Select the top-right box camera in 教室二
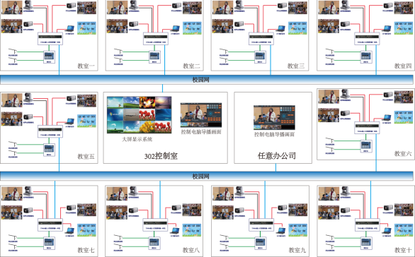 pyautogui.click(x=176, y=6)
